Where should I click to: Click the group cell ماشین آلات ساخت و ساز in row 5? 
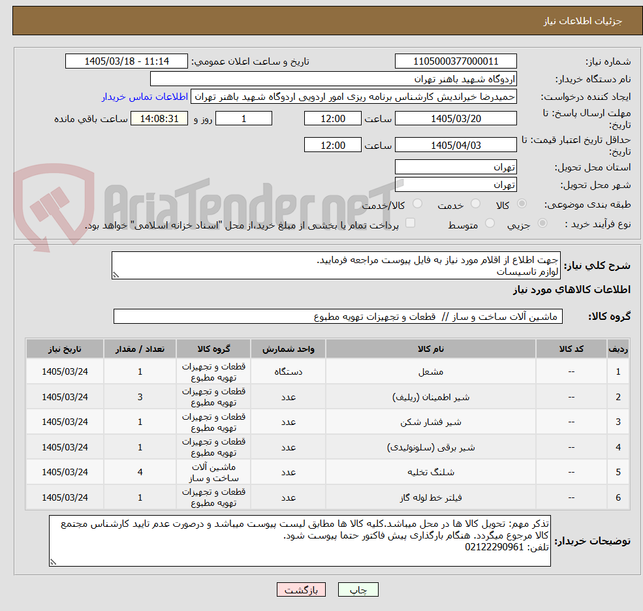(213, 473)
